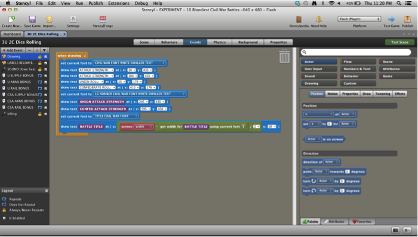The image size is (418, 237).
Task: Open StencylForge from the toolbar
Action: tap(103, 20)
